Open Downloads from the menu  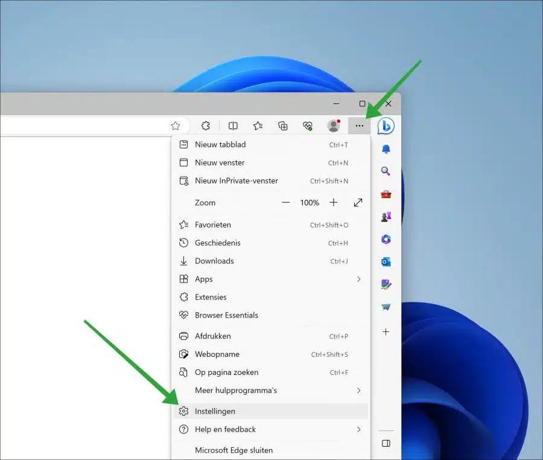(271, 261)
